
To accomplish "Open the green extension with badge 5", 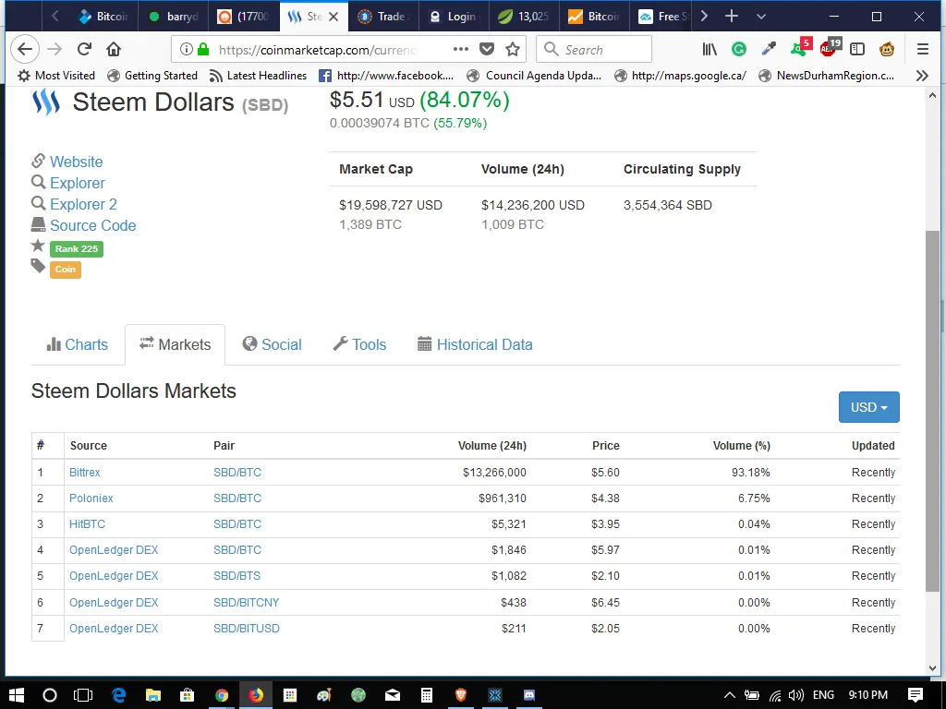I will [800, 48].
